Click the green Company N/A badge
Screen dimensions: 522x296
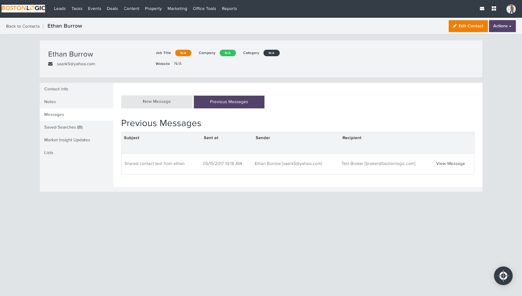tap(227, 53)
